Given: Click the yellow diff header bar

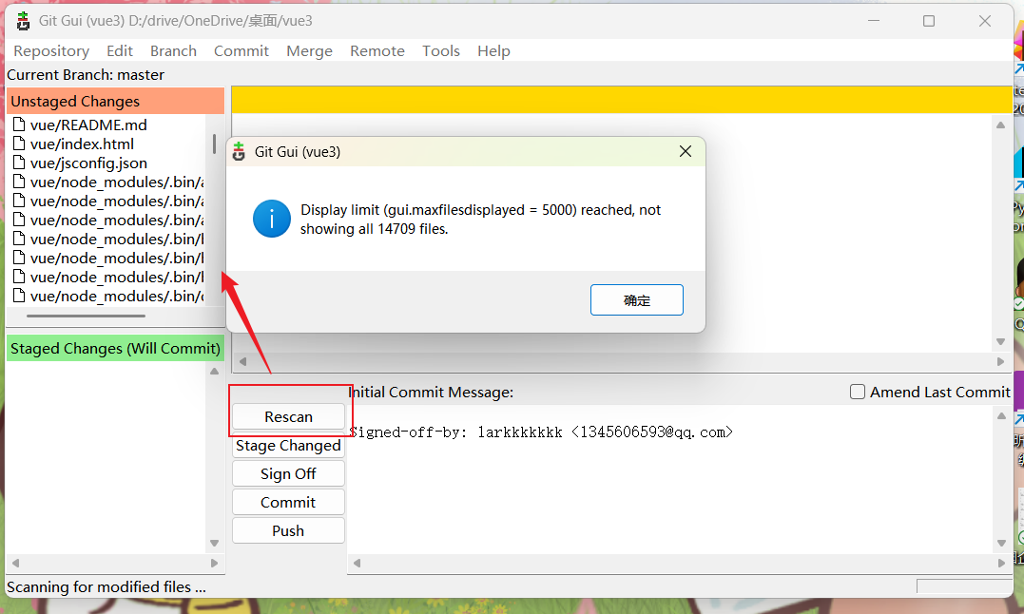Looking at the screenshot, I should click(x=623, y=100).
